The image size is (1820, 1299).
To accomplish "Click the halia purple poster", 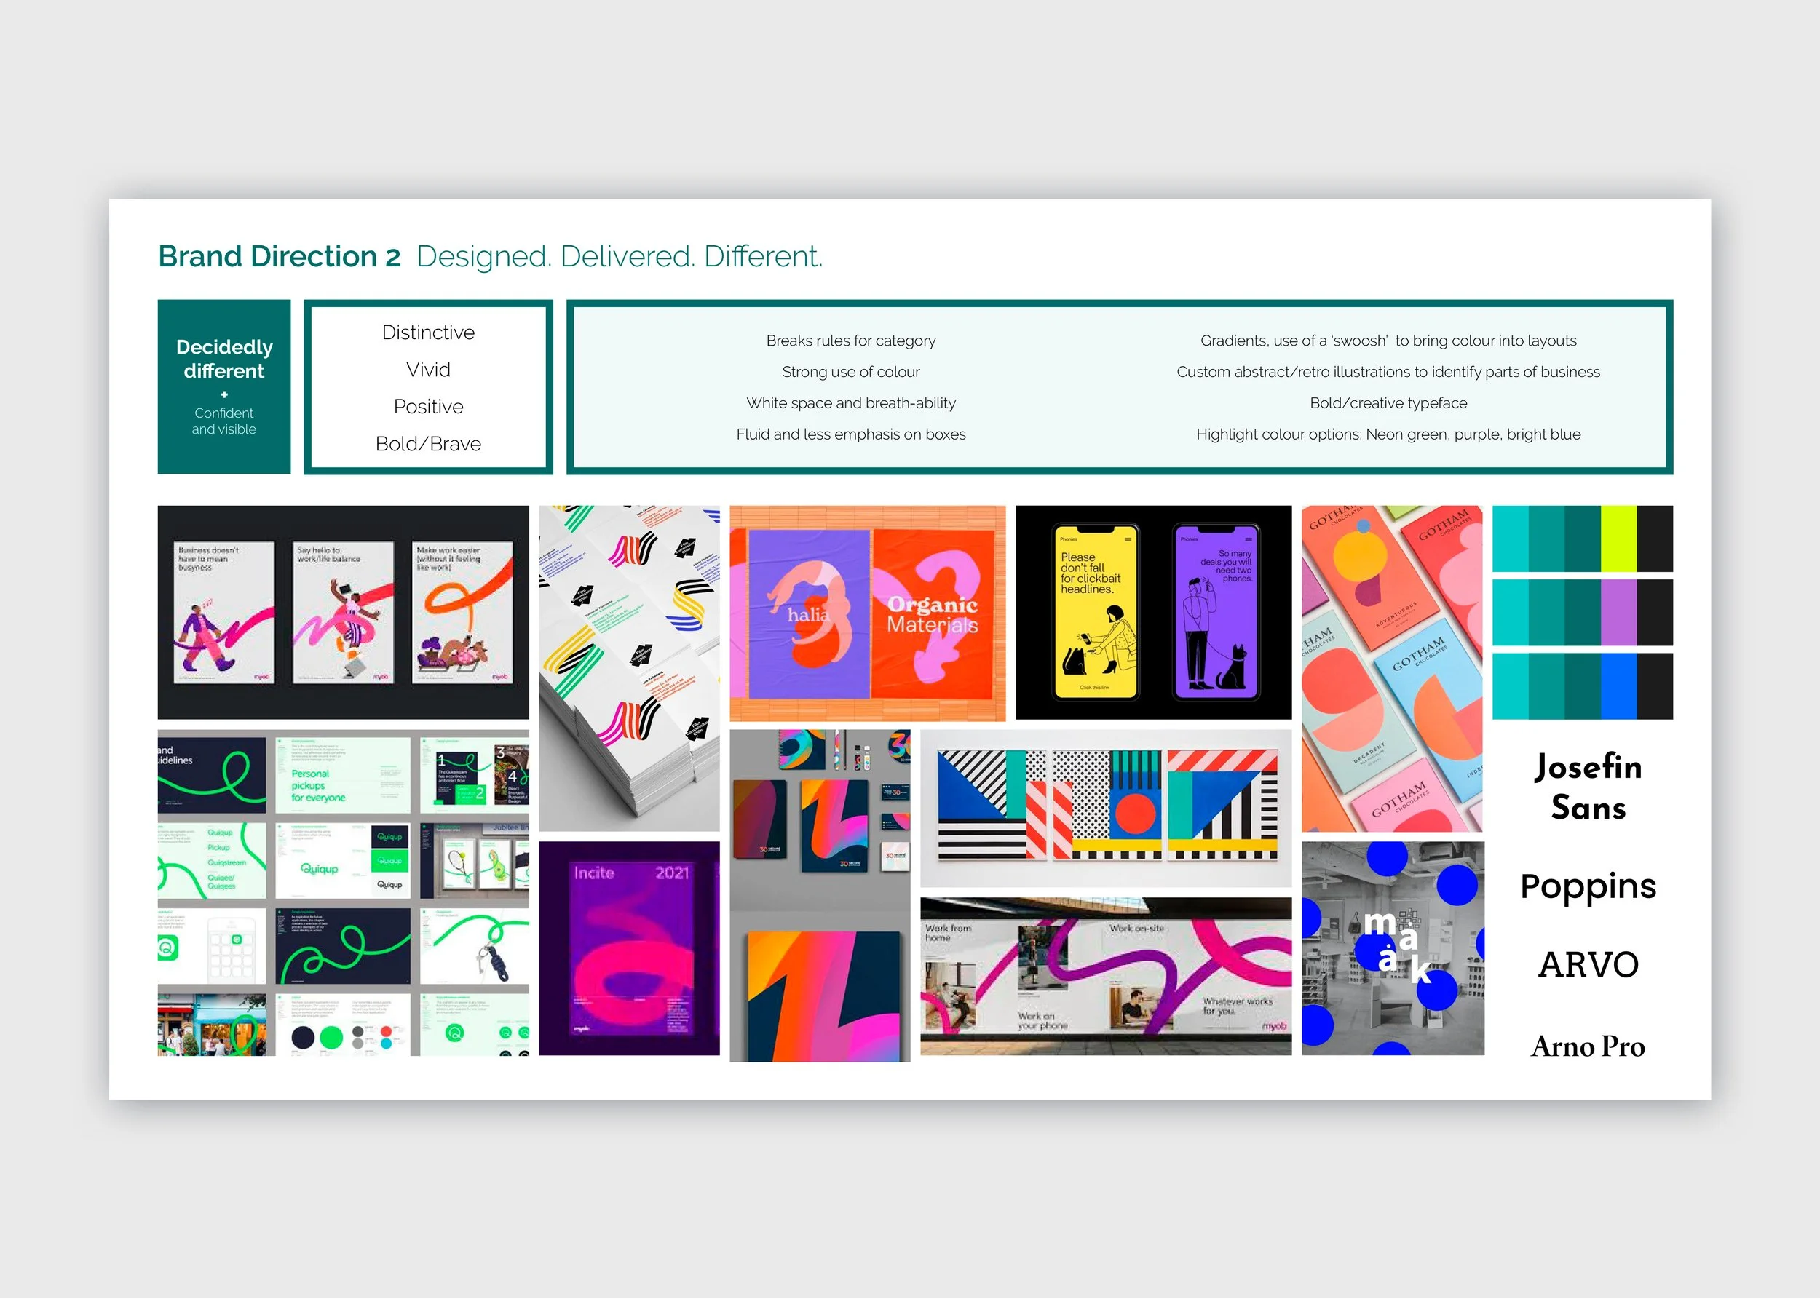I will [808, 613].
